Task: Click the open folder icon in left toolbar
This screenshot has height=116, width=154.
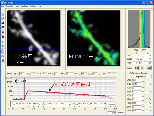Action: [x=3, y=19]
